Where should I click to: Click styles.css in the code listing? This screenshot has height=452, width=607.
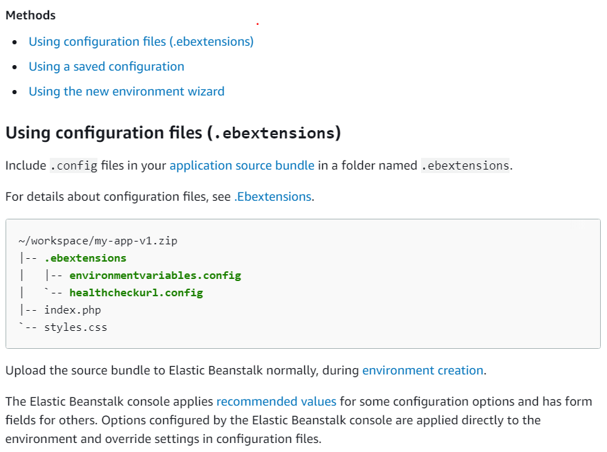(75, 327)
